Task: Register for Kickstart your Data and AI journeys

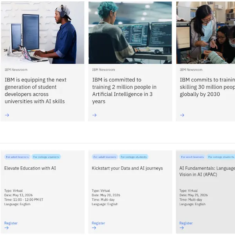Action: coord(98,223)
